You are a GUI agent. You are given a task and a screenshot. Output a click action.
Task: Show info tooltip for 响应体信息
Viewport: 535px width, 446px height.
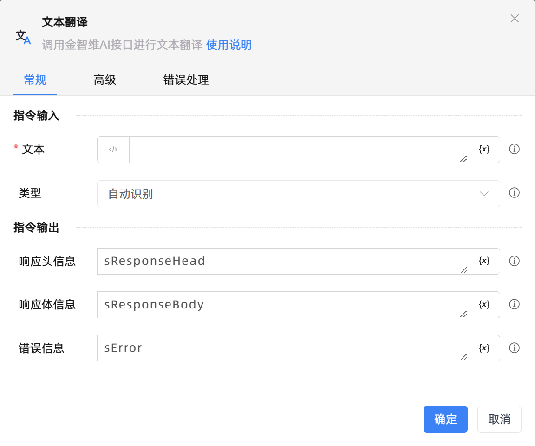514,304
